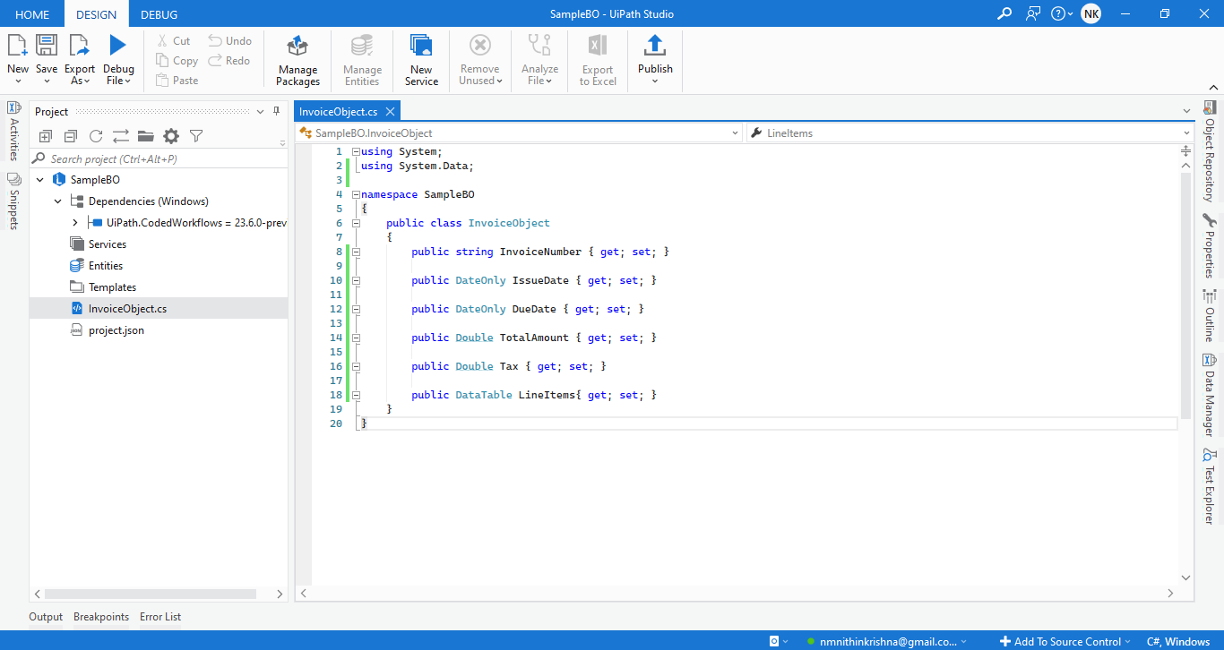
Task: Click the filter funnel icon in the Project panel
Action: coord(196,136)
